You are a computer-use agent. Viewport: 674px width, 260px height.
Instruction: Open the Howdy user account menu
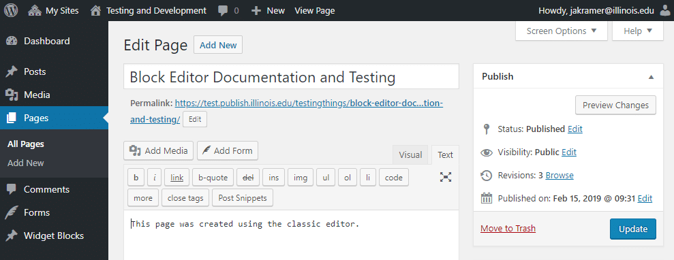click(x=604, y=11)
